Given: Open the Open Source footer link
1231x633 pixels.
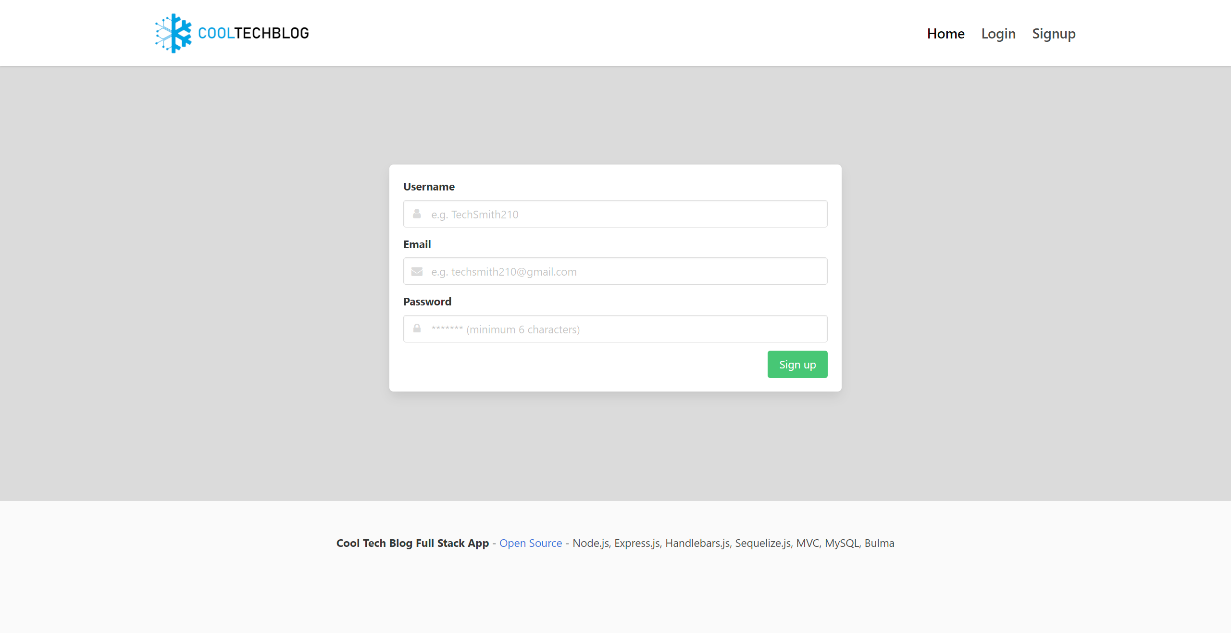Looking at the screenshot, I should (x=530, y=543).
